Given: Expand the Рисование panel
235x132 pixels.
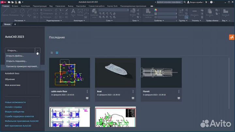Looking at the screenshot, I should point(20,21).
